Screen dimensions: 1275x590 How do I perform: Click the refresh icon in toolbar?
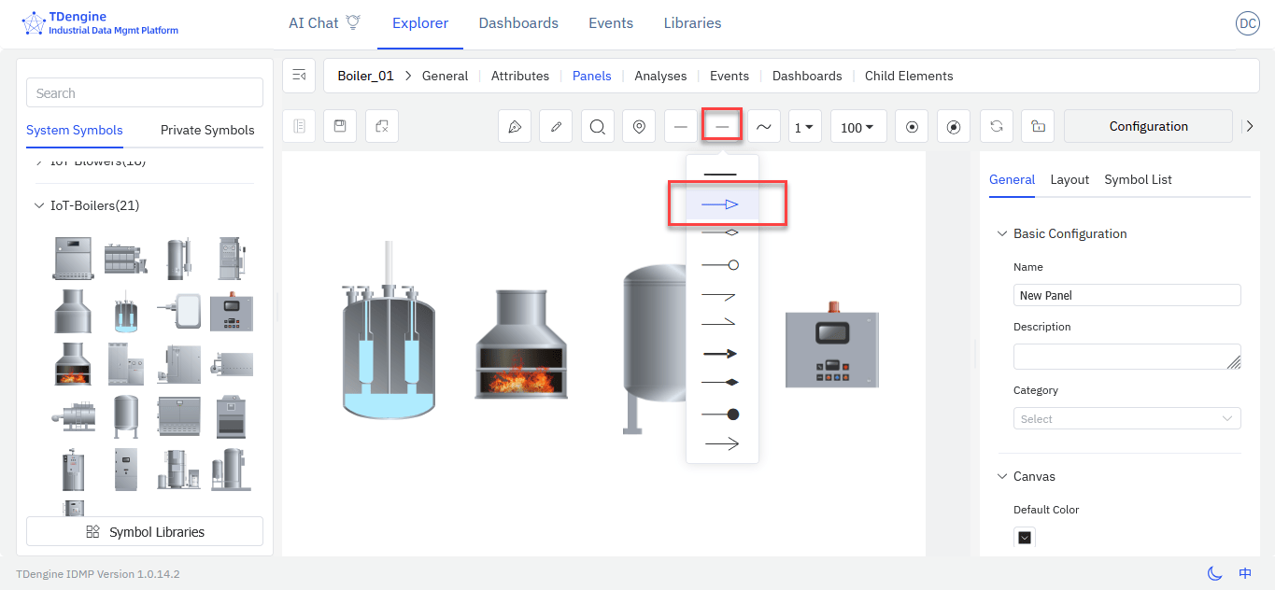click(997, 127)
